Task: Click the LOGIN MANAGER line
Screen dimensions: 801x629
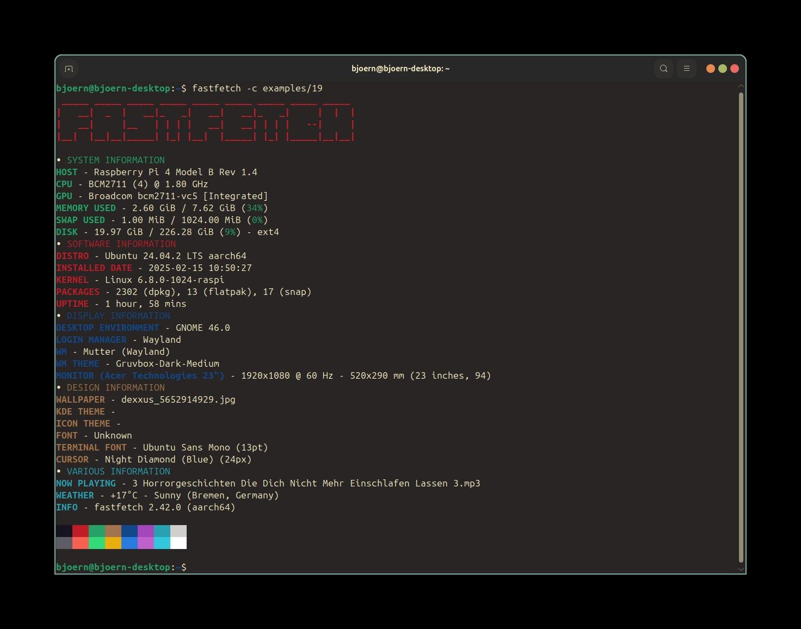Action: pyautogui.click(x=119, y=340)
